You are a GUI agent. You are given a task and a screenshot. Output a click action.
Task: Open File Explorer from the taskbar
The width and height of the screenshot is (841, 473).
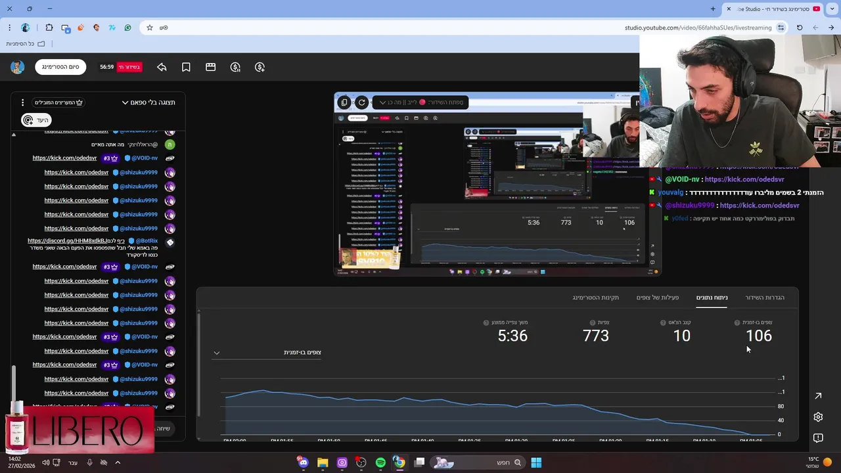point(323,462)
